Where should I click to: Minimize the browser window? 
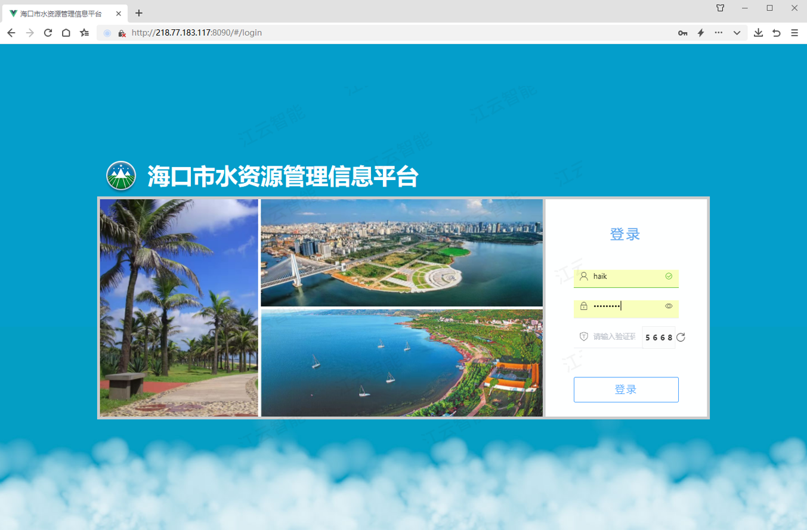(745, 8)
